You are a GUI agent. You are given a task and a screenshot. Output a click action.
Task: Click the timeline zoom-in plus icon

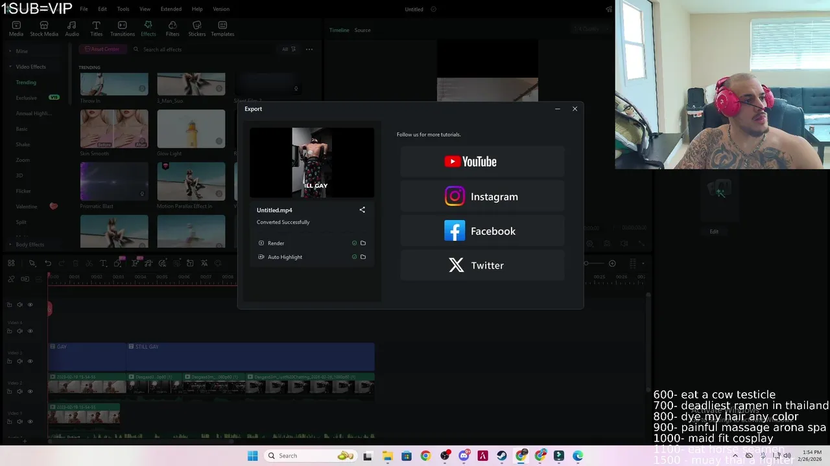(612, 263)
